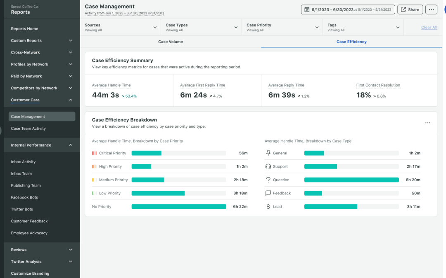
Task: Click the calendar icon in date range picker
Action: (307, 9)
